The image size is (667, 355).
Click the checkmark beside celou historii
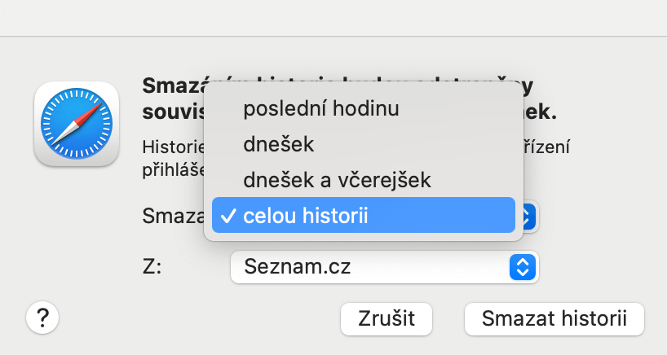tap(229, 216)
